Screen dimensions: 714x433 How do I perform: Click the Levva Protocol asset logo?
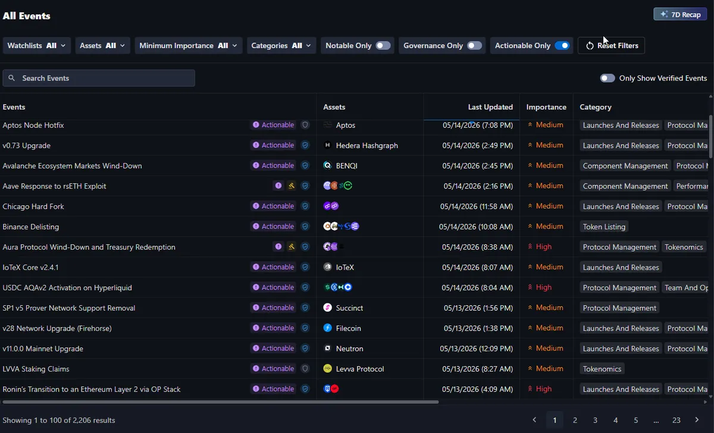pyautogui.click(x=327, y=369)
